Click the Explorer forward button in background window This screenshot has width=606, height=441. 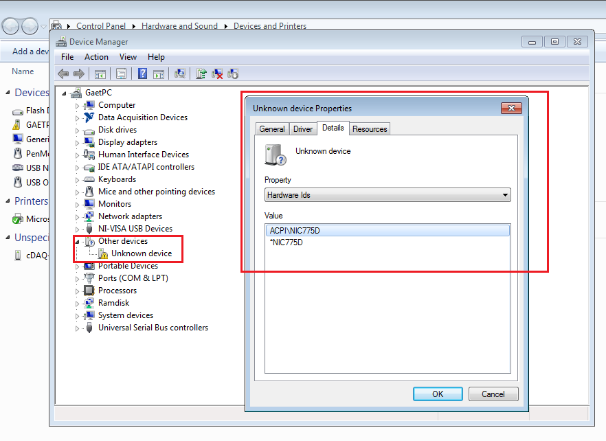(30, 26)
